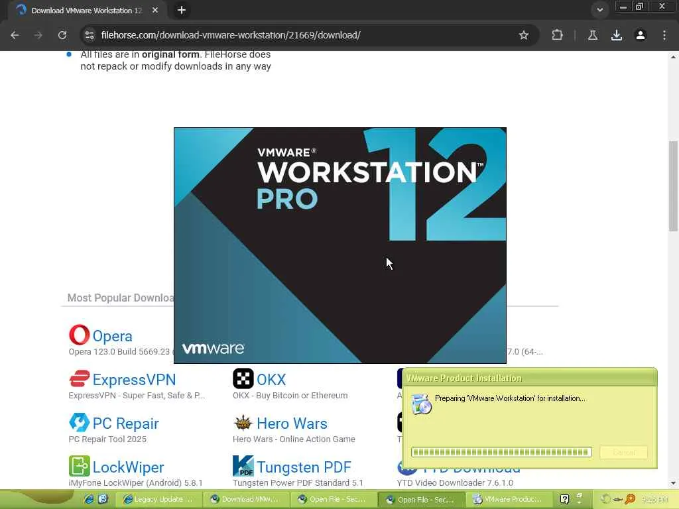Click 'OKX - Buy Bitcoin or Ethereum' text
Screen dimensions: 679x509
pyautogui.click(x=290, y=395)
